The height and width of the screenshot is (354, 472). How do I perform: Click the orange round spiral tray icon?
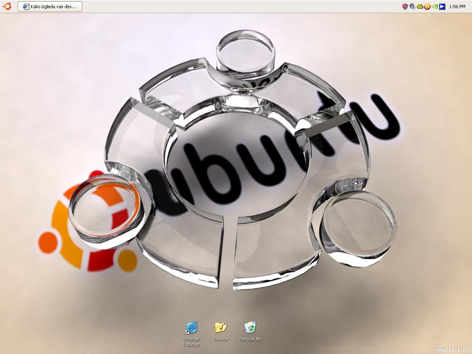(427, 7)
